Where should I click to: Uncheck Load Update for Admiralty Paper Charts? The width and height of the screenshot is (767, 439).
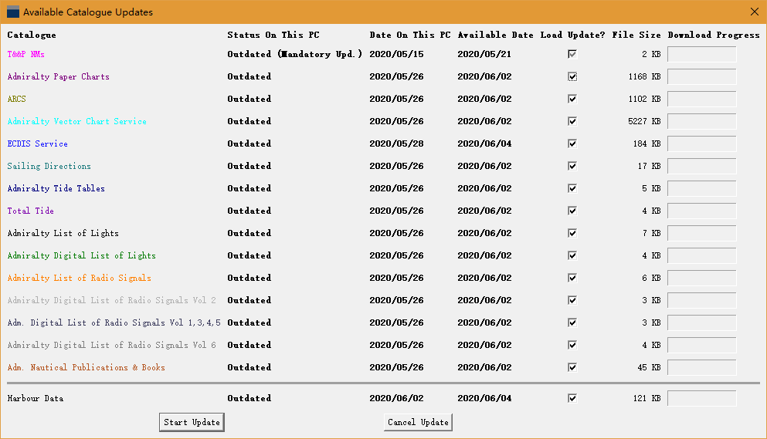tap(572, 76)
